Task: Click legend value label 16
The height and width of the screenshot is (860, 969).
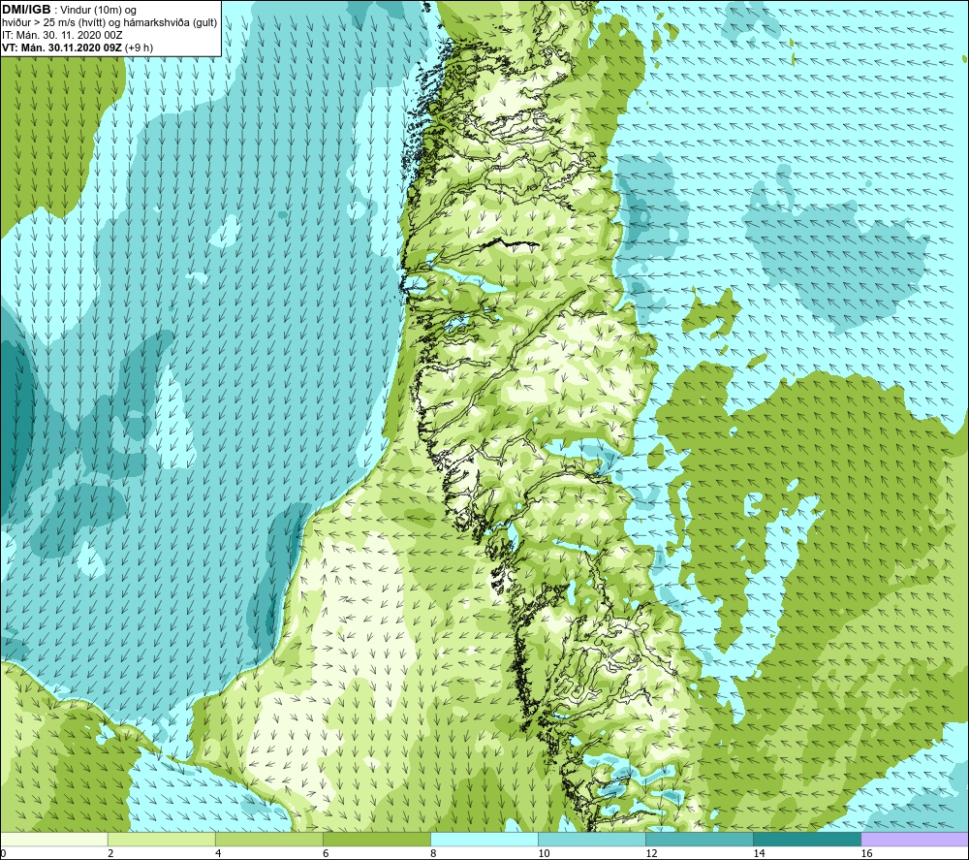Action: pyautogui.click(x=866, y=853)
